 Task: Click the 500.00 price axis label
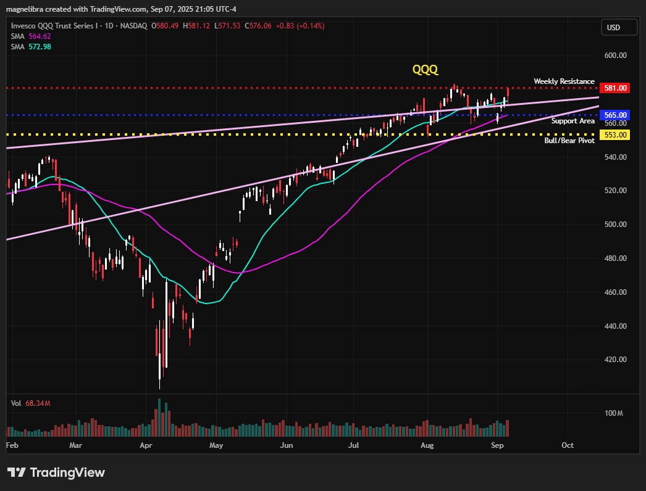click(x=615, y=225)
